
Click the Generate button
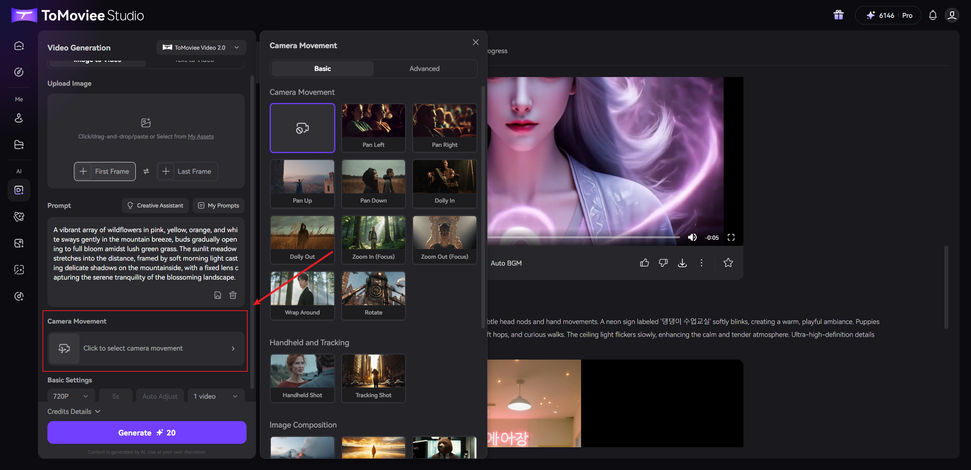(147, 432)
